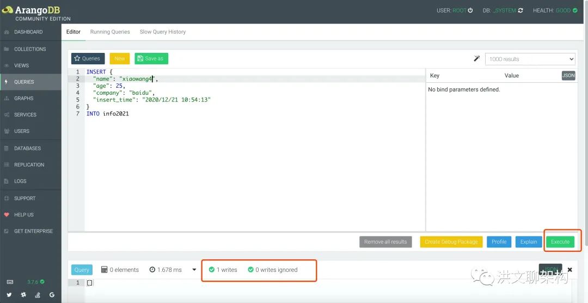Click the keyboard shortcuts icon
This screenshot has height=303, width=588.
[x=10, y=282]
